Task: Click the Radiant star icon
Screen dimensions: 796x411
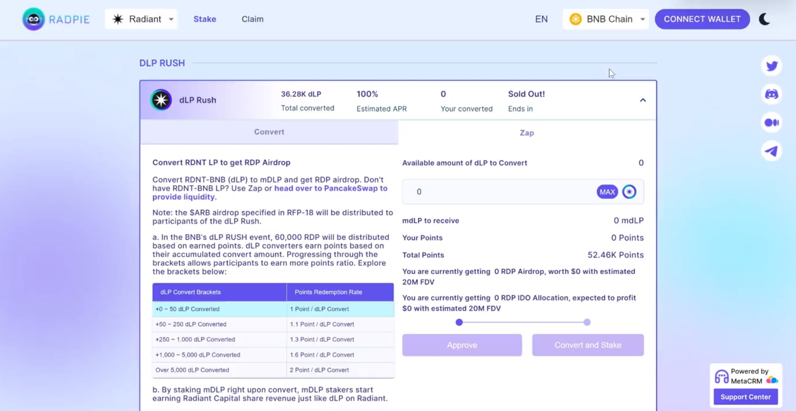Action: tap(118, 19)
